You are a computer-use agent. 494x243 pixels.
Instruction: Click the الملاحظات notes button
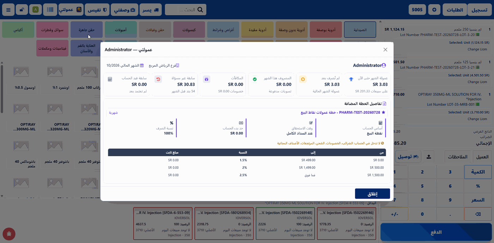click(x=457, y=157)
